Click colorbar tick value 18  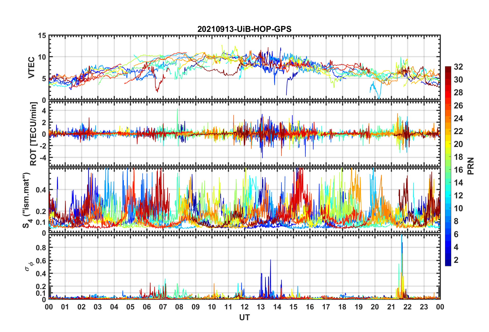click(x=458, y=157)
